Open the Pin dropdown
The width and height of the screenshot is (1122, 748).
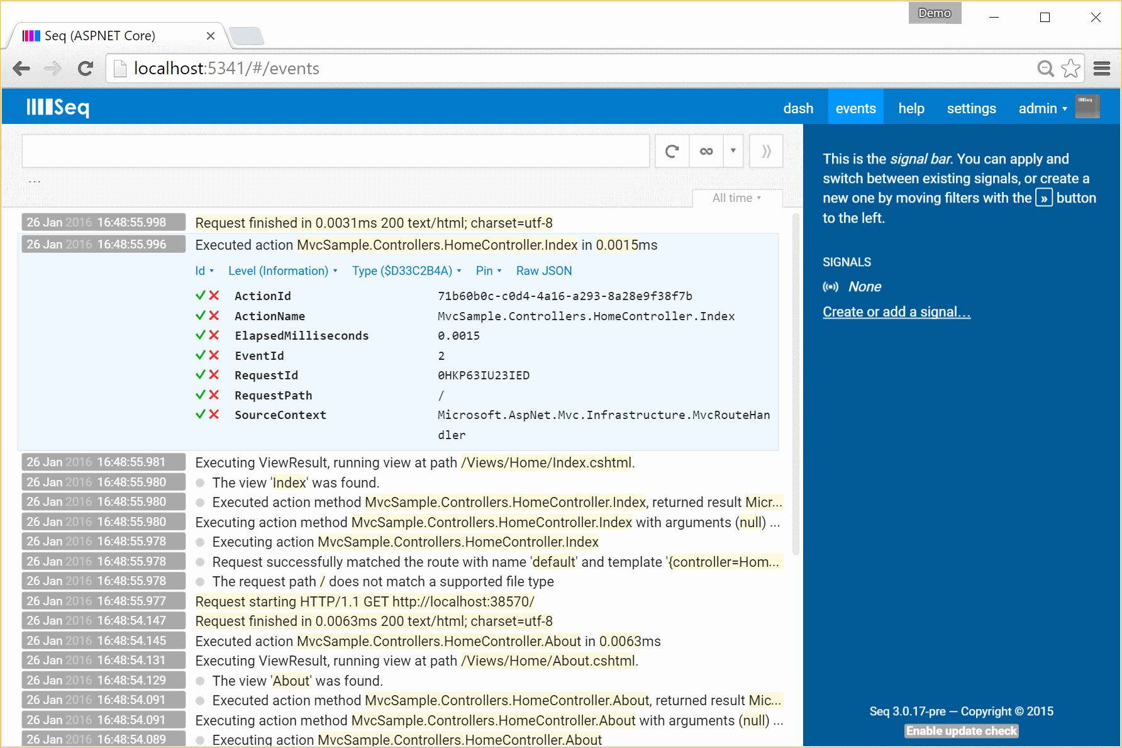489,271
